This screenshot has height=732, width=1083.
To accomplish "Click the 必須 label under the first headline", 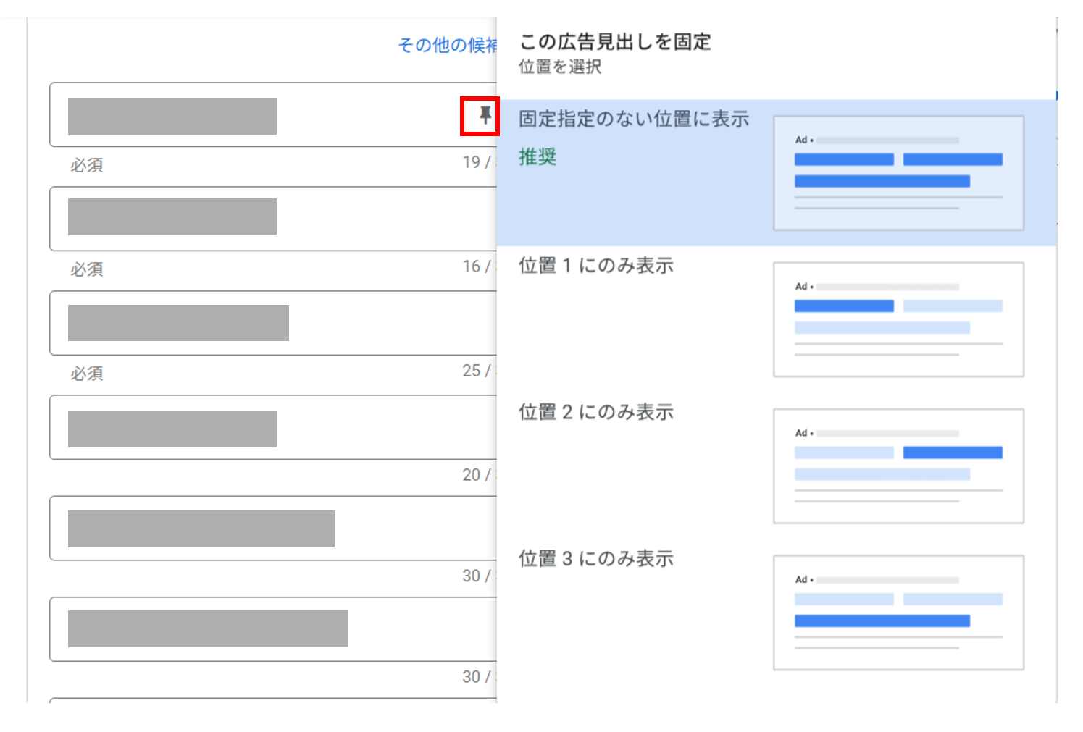I will [87, 165].
